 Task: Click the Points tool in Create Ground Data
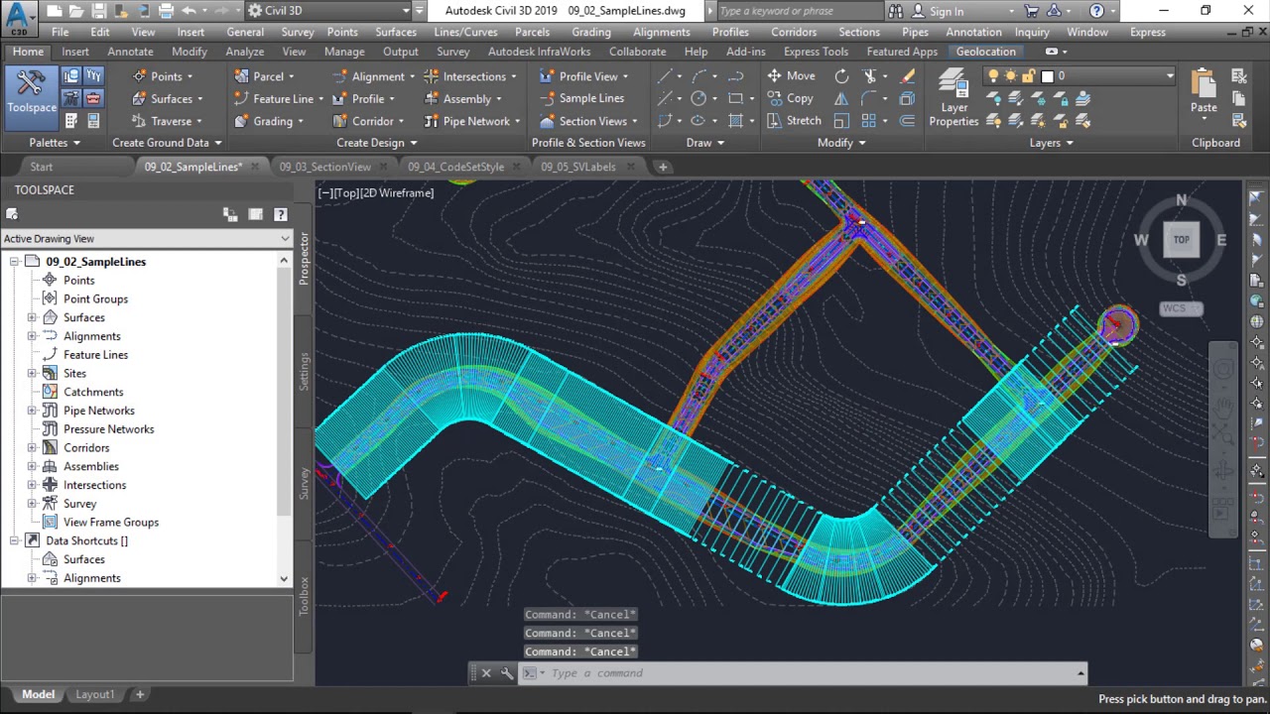click(x=164, y=76)
